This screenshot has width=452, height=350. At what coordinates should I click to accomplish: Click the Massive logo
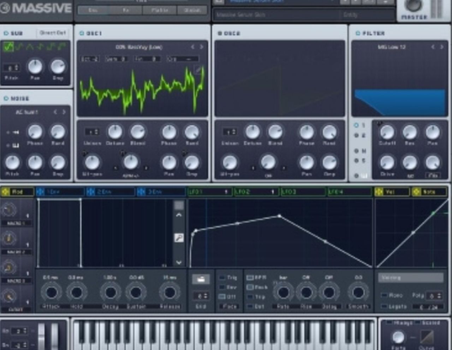36,8
